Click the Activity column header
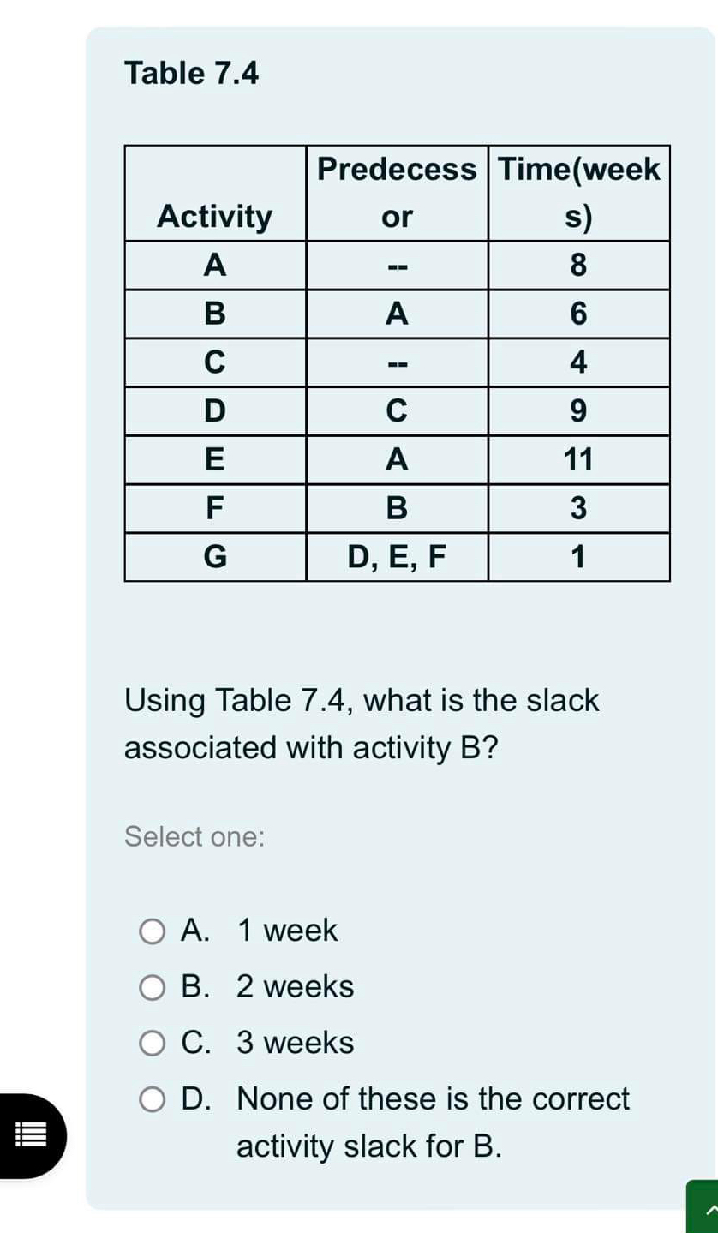718x1233 pixels. point(214,216)
